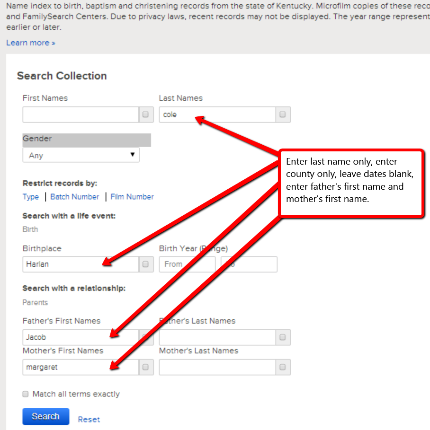
Task: Click the Search button
Action: click(x=45, y=416)
